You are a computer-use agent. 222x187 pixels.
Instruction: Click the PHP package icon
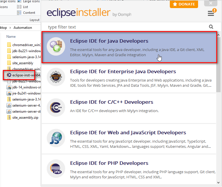[56, 169]
